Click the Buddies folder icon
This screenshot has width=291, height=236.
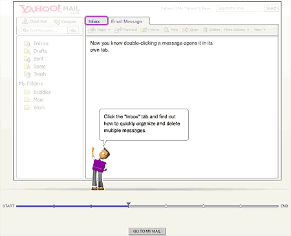pyautogui.click(x=27, y=92)
